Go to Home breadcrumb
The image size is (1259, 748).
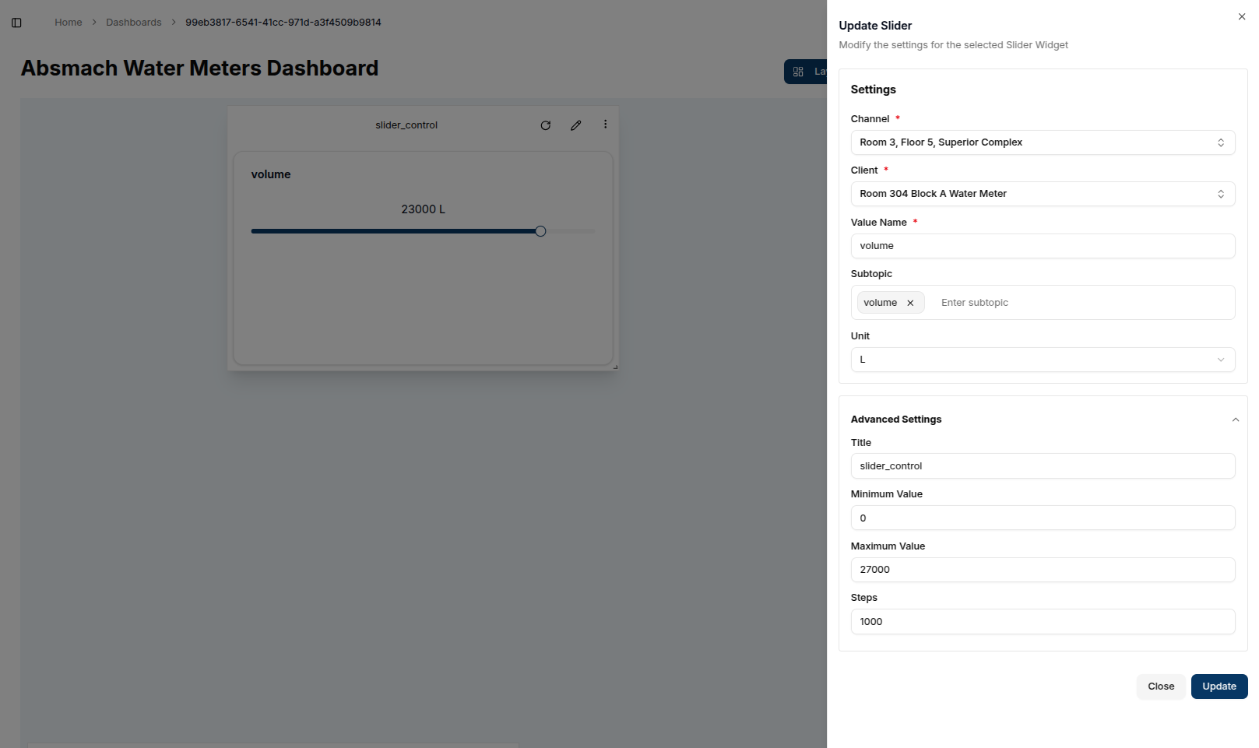[68, 23]
